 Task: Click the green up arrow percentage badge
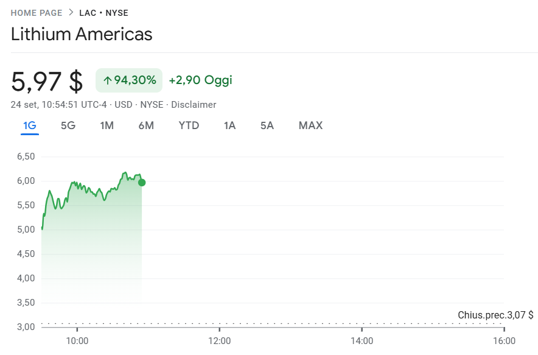point(129,80)
